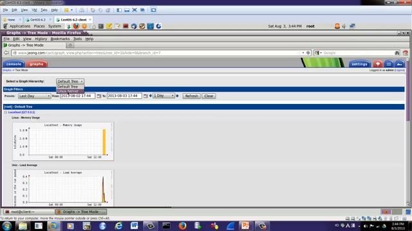Open Internet Explorer from Windows taskbar
This screenshot has height=231, width=412.
click(118, 226)
